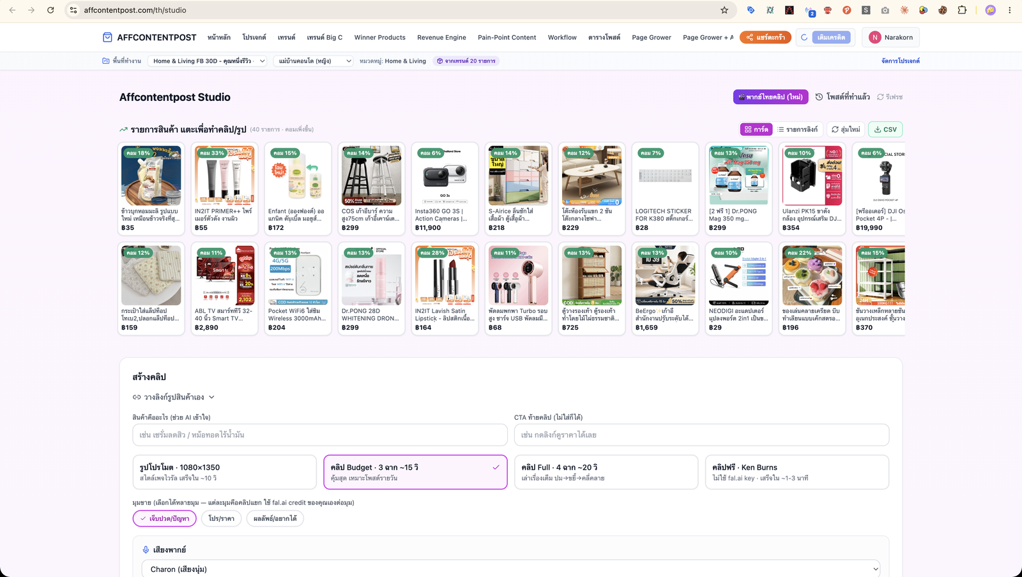Open the cheese profile avatar in Chrome
The height and width of the screenshot is (577, 1022).
(x=991, y=10)
